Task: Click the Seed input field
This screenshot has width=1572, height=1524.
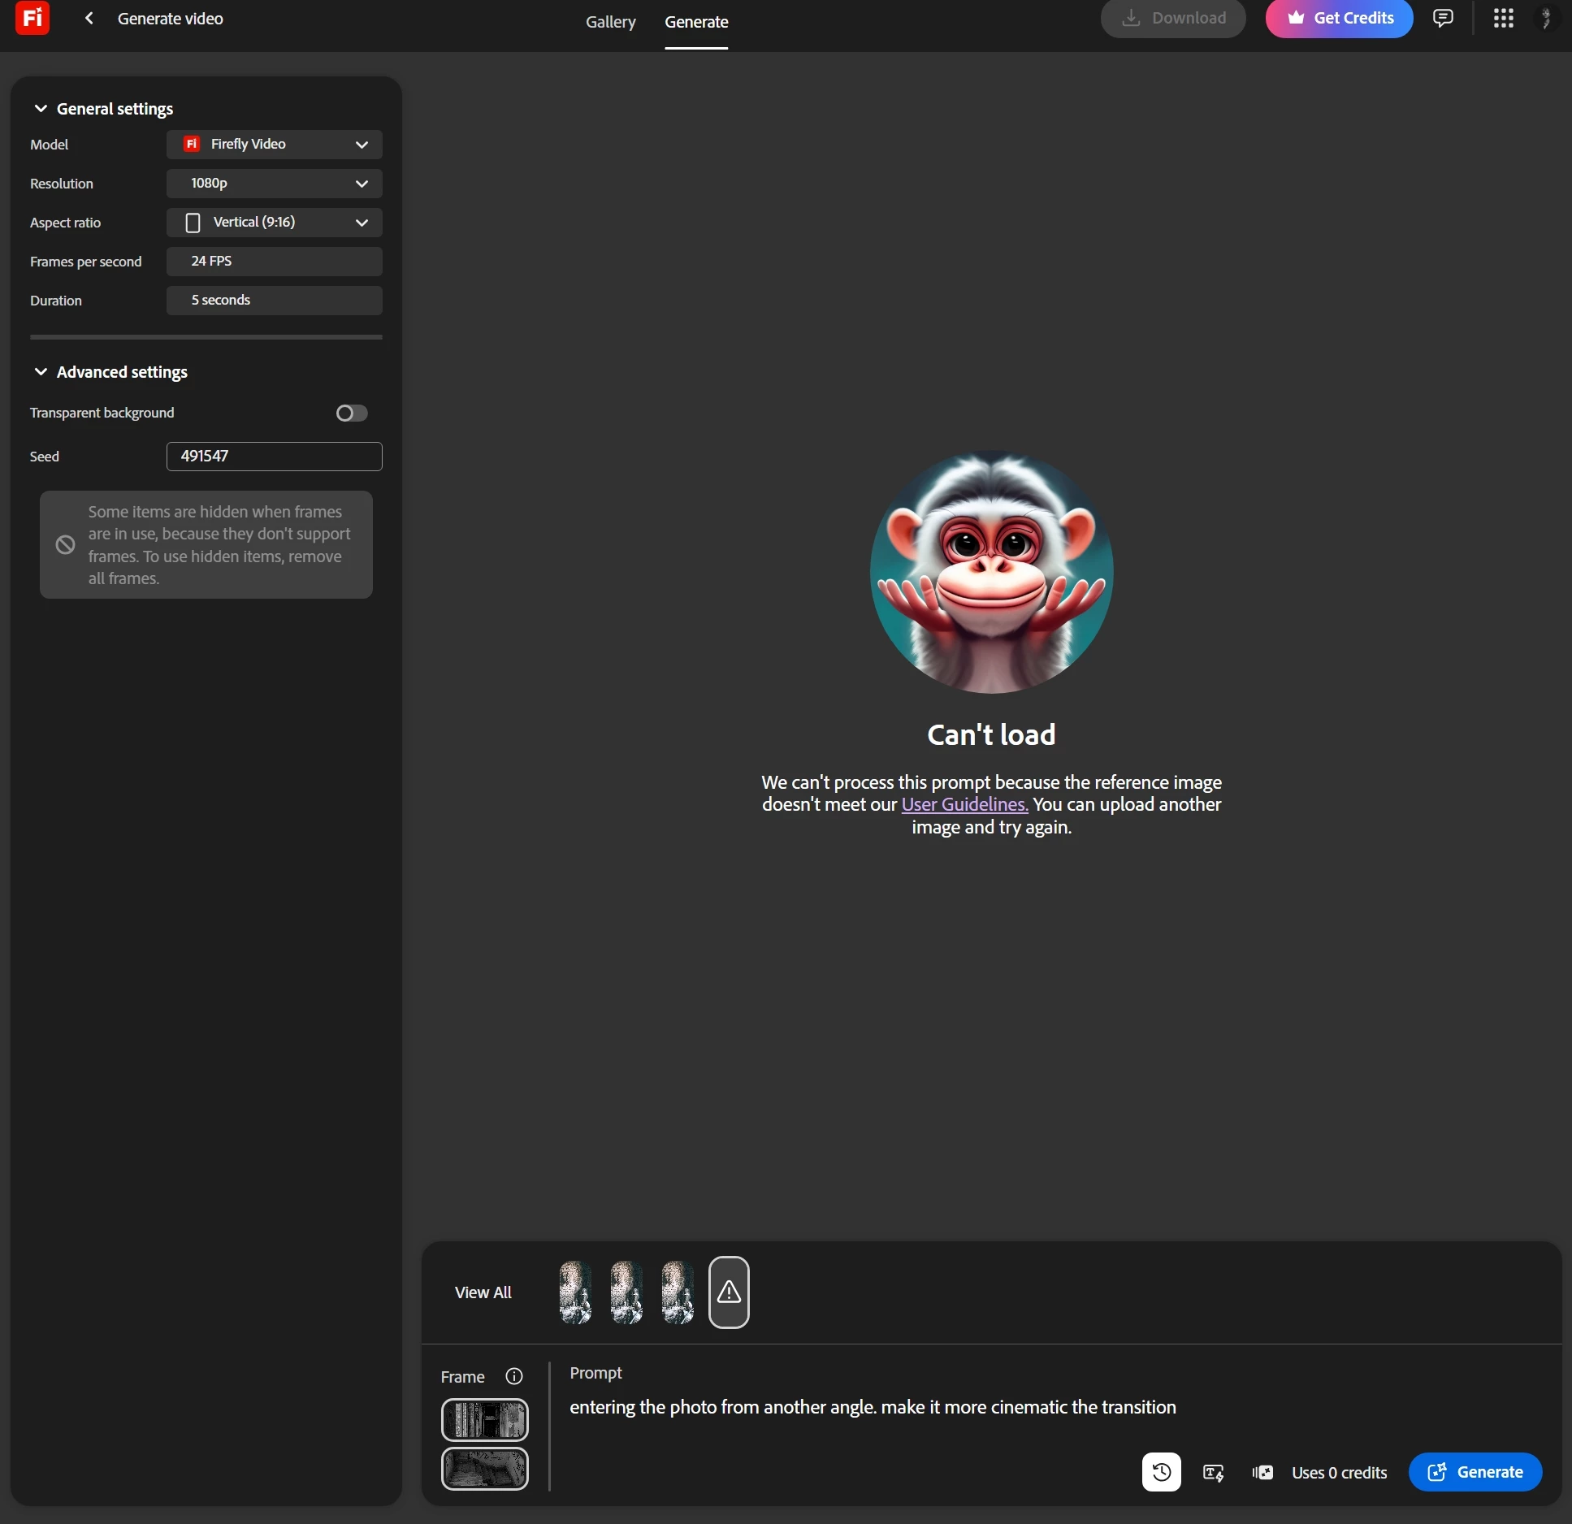Action: 274,457
